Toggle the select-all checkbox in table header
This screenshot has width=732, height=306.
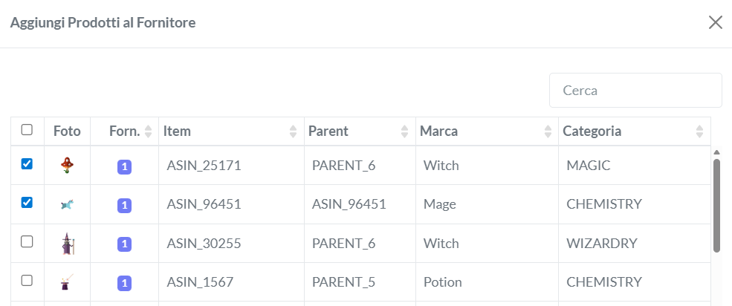(27, 130)
